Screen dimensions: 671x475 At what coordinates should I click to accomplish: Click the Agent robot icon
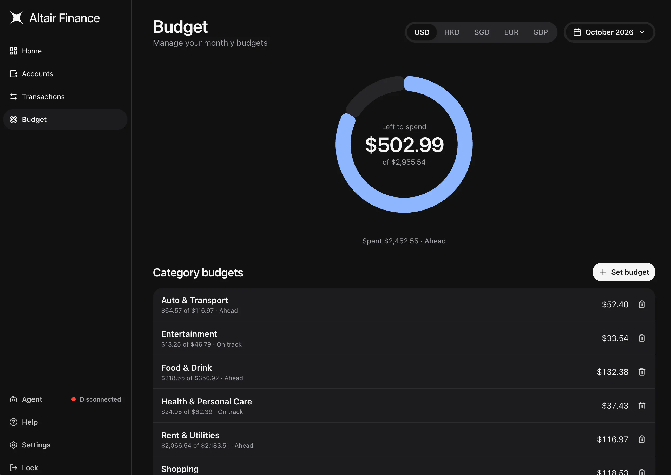(x=14, y=399)
